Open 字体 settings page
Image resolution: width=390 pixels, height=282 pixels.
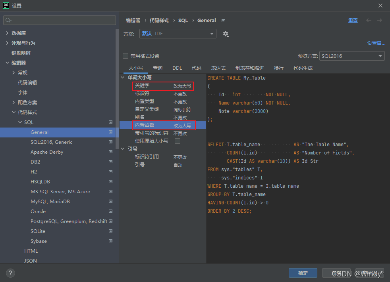click(23, 93)
